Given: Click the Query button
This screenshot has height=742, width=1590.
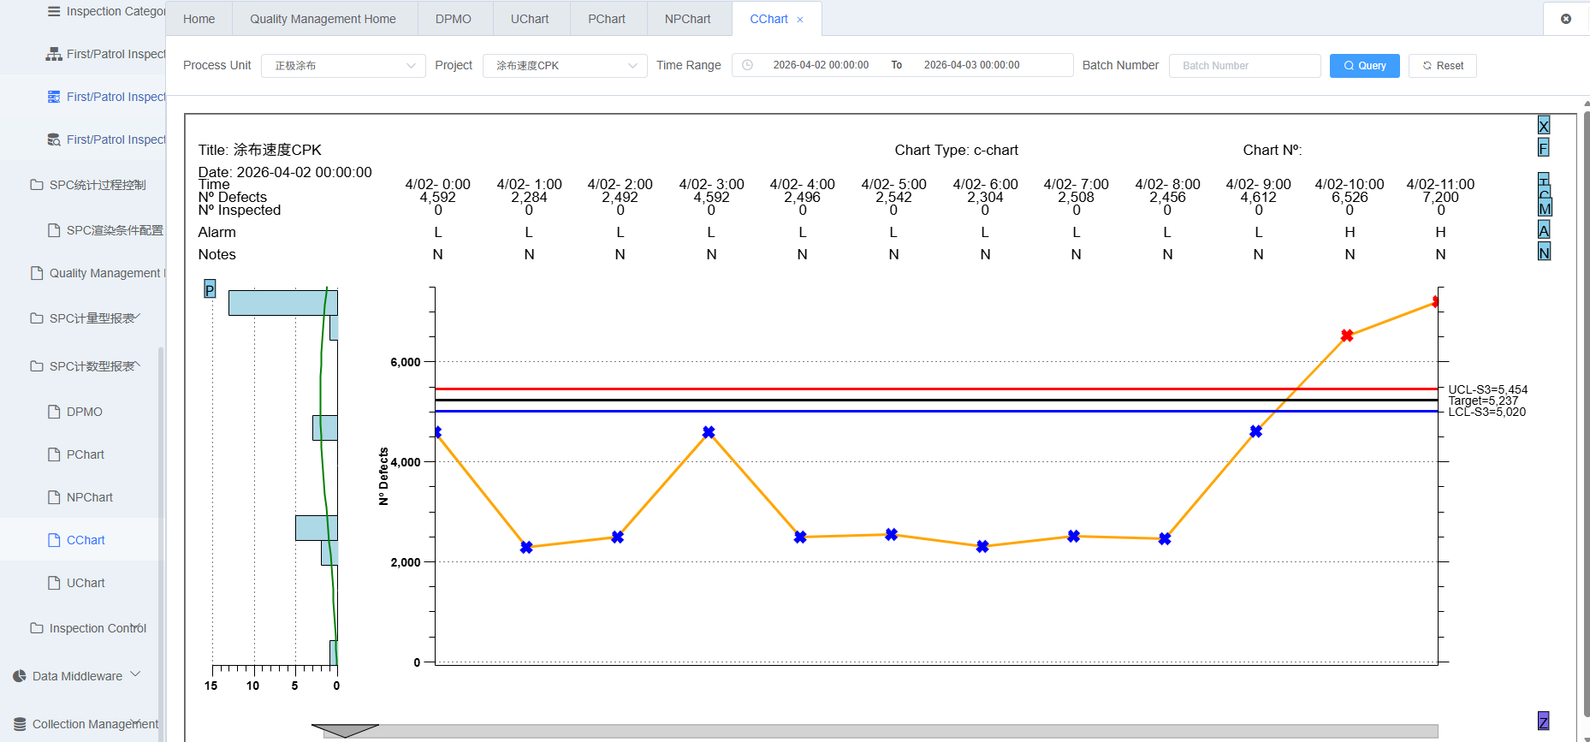Looking at the screenshot, I should coord(1364,66).
